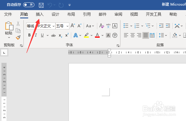This screenshot has width=186, height=121.
Task: Toggle Character Shading (gray A) button
Action: click(x=108, y=35)
